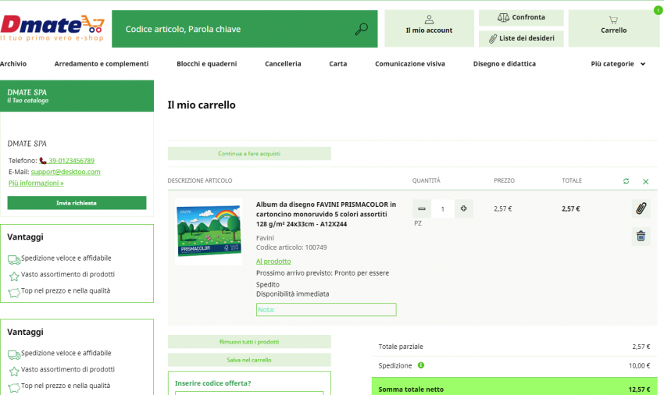Click Inserire codice offerta? heading
The width and height of the screenshot is (664, 395).
pos(213,383)
